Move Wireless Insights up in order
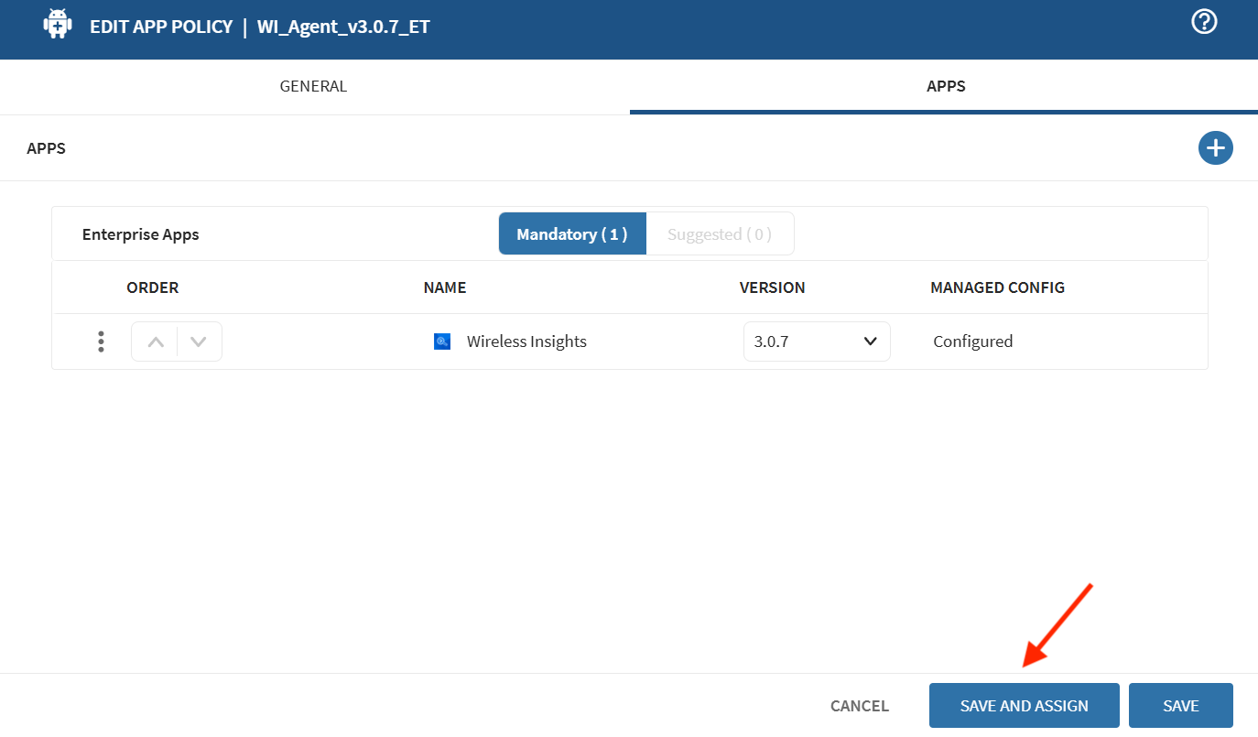 tap(155, 341)
